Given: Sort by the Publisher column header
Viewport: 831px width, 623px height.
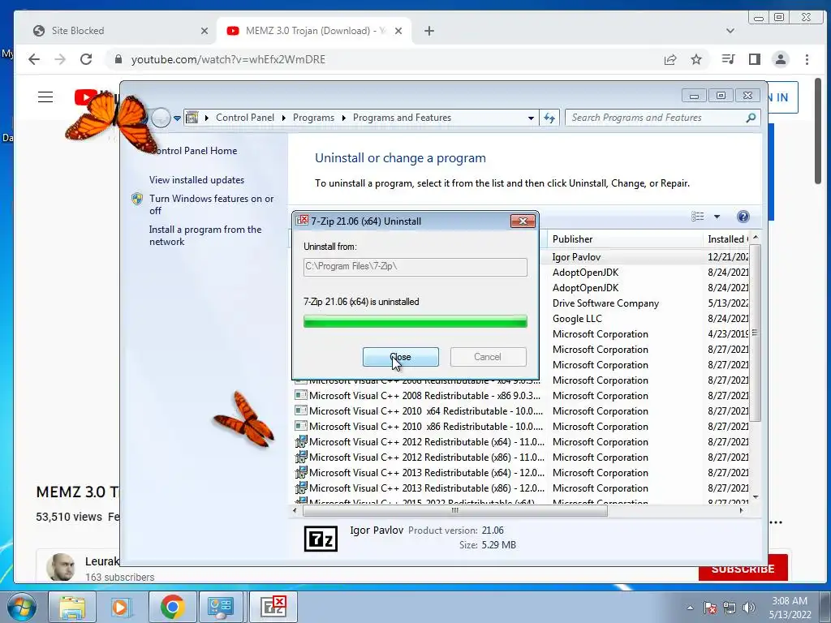Looking at the screenshot, I should click(x=624, y=239).
